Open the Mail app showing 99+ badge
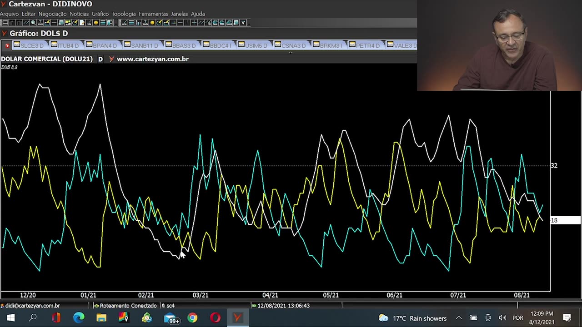This screenshot has height=327, width=582. [x=171, y=318]
